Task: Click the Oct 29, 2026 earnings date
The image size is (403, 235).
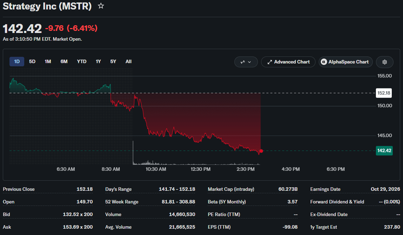Action: tap(385, 189)
